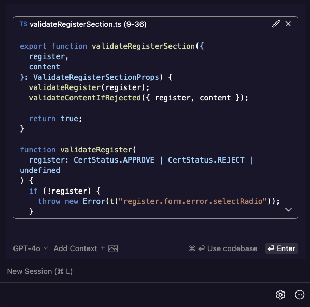Open more options ellipsis menu
Screen dimensions: 310x307
click(300, 295)
